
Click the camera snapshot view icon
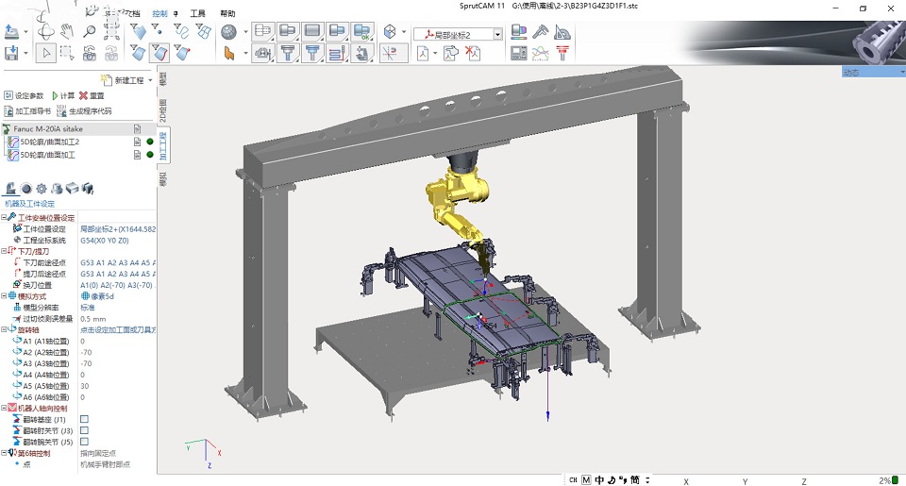click(x=90, y=54)
